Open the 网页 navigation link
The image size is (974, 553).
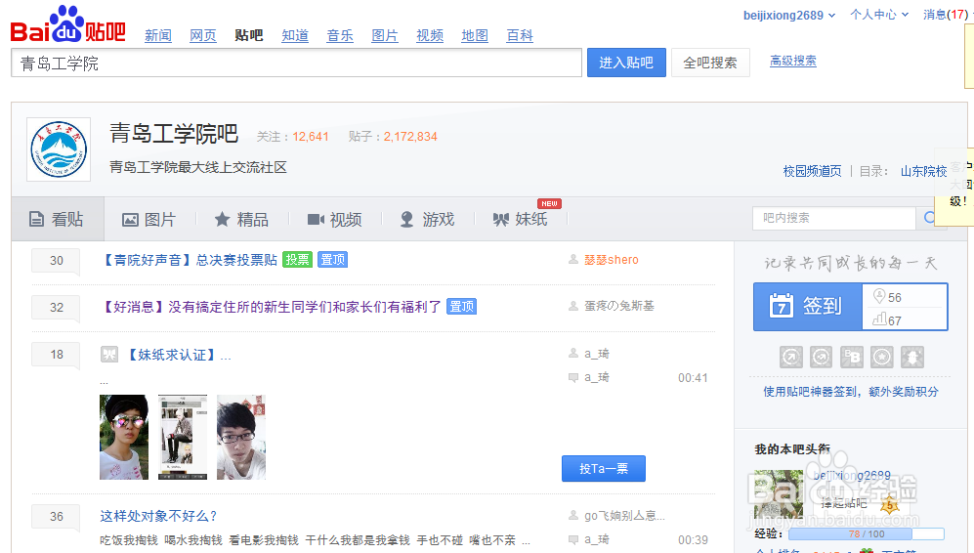pos(203,36)
